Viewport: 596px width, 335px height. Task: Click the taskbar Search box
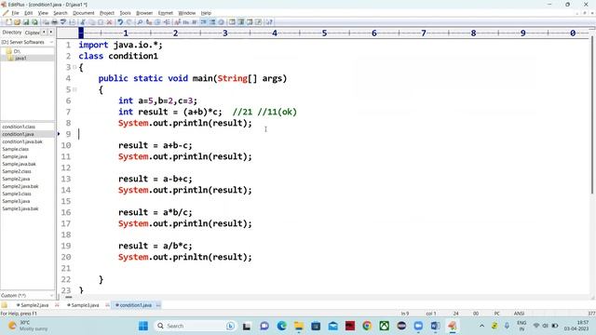click(196, 326)
